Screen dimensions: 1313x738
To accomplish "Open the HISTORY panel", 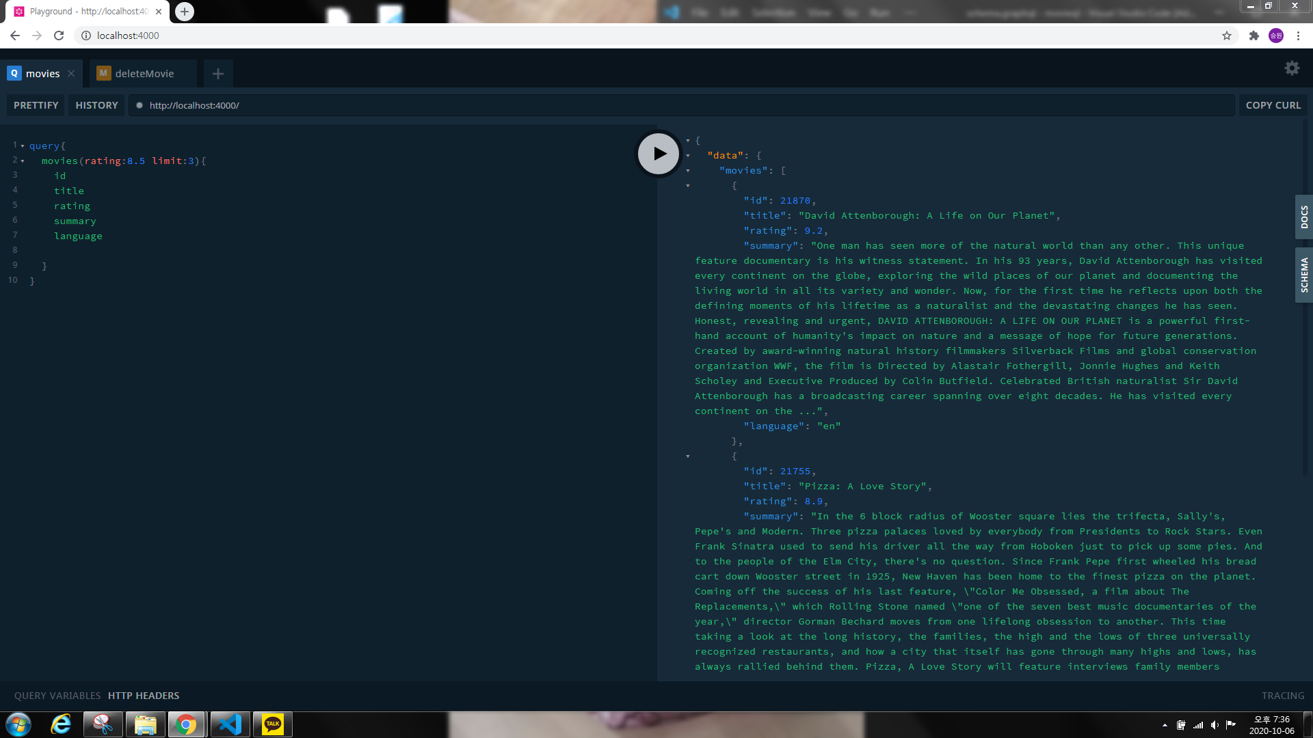I will click(x=96, y=105).
